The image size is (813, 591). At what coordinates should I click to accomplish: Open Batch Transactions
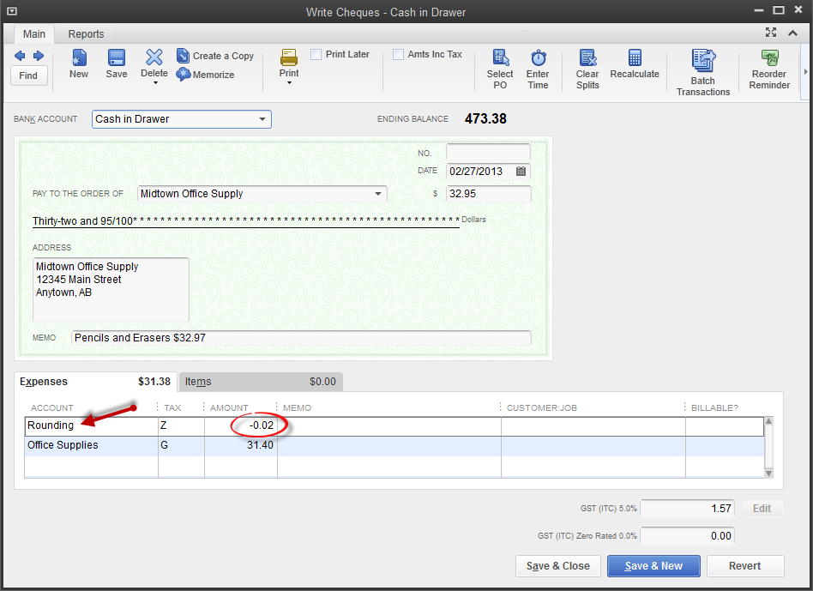coord(702,60)
